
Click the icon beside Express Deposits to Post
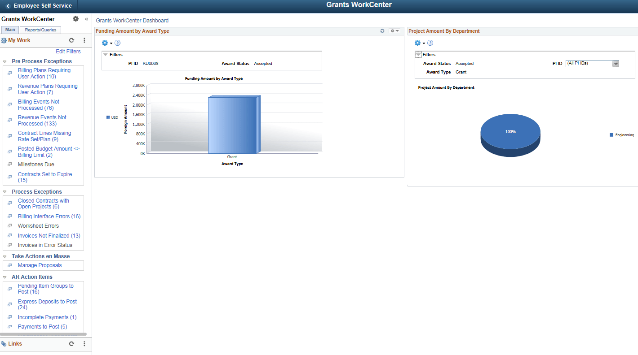coord(9,304)
